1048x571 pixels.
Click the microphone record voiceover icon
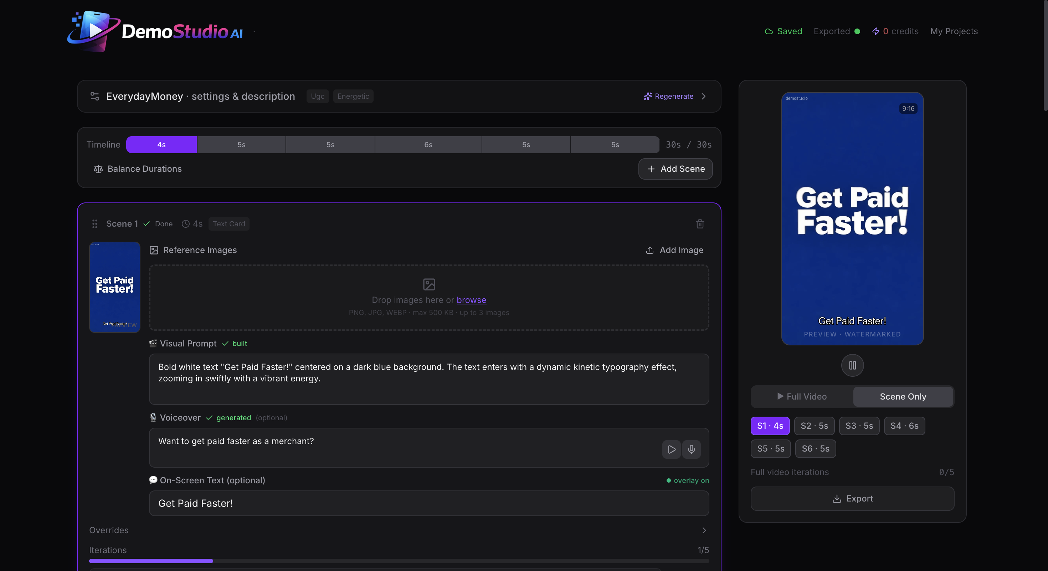(691, 449)
